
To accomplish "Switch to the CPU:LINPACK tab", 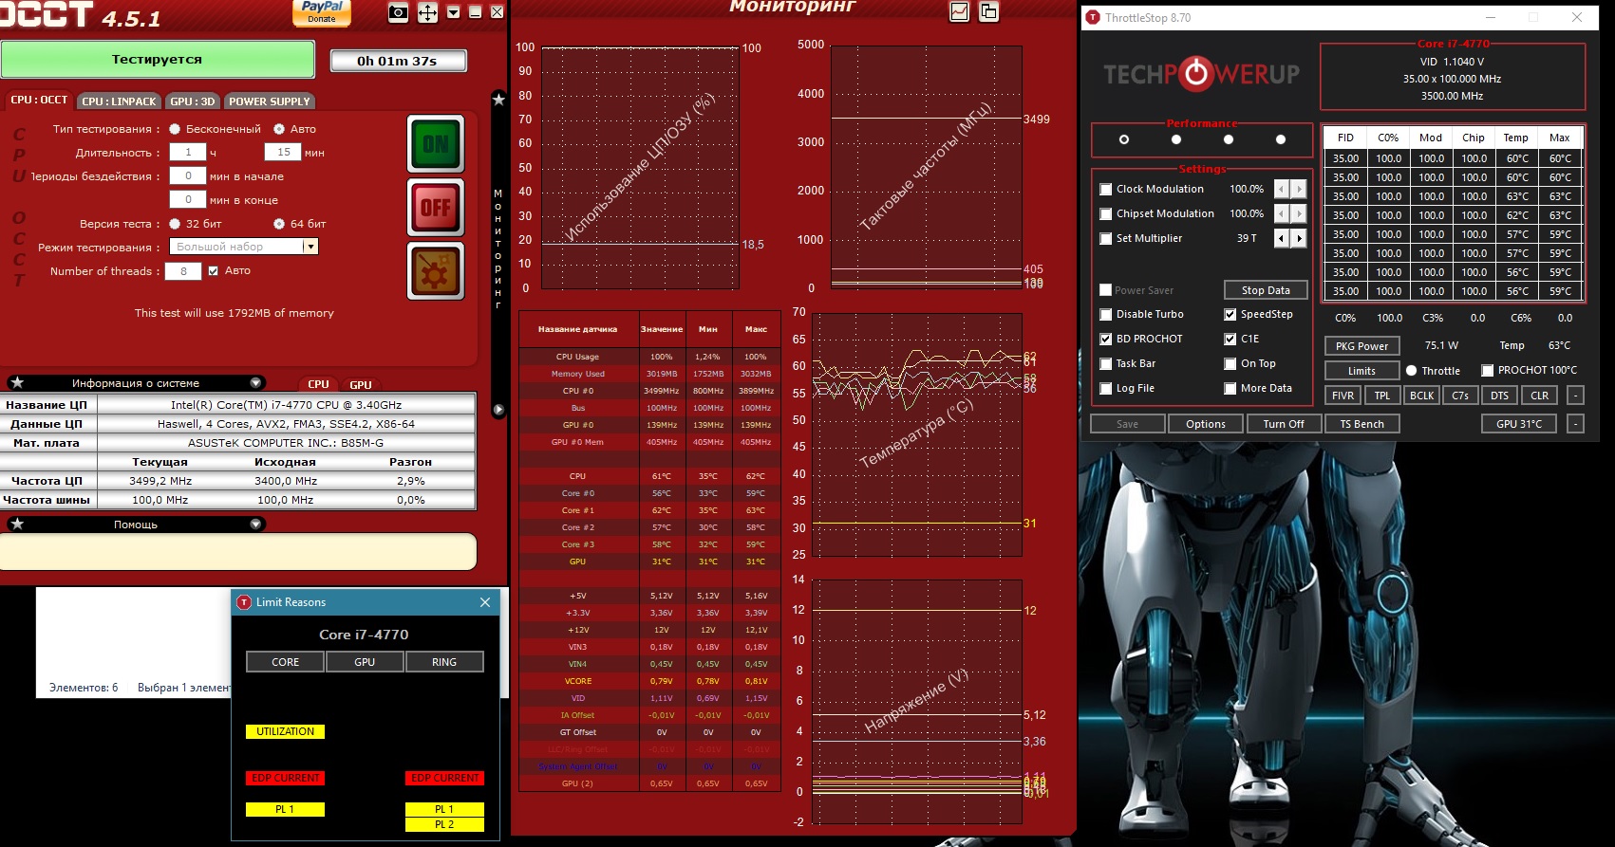I will point(119,101).
